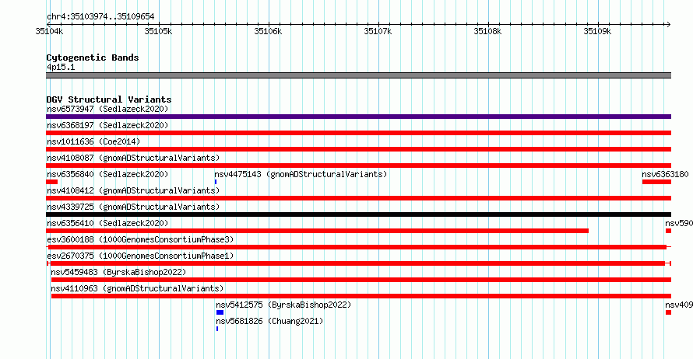The image size is (693, 359).
Task: Click the ruler's left arrowhead
Action: 48,24
